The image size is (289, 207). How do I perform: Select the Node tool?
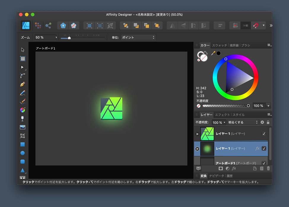(23, 67)
